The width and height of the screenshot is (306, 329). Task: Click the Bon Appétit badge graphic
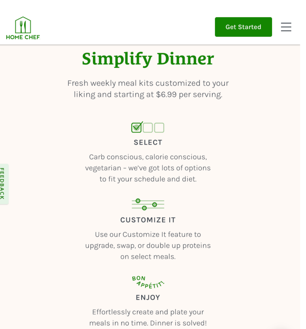[148, 281]
